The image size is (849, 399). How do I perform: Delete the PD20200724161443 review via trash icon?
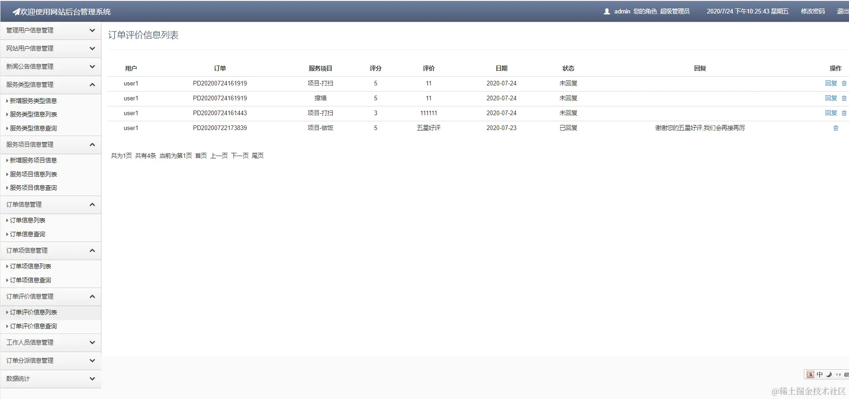coord(844,113)
